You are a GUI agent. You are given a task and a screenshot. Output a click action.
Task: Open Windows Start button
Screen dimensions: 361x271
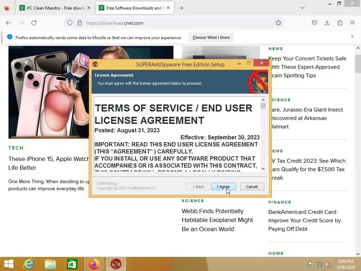pos(9,264)
